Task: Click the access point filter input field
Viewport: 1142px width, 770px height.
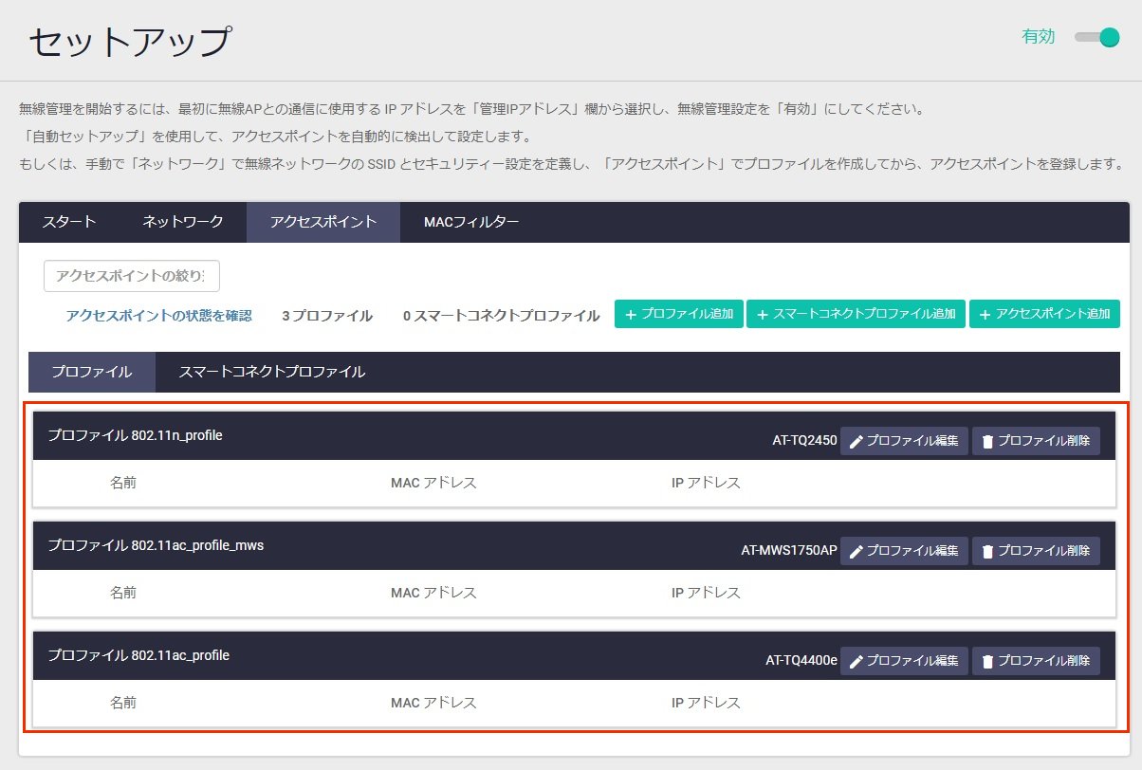Action: point(132,276)
